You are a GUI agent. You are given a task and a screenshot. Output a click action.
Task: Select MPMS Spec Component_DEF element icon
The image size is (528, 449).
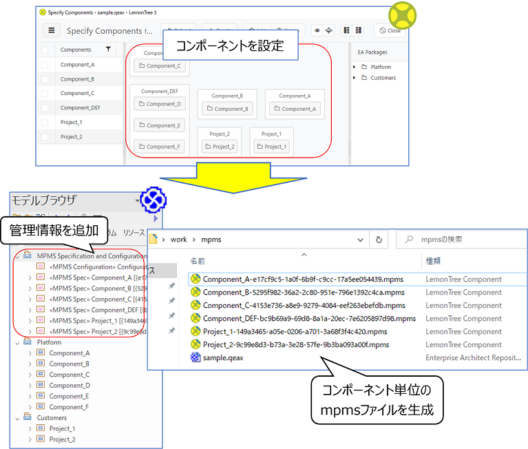41,309
